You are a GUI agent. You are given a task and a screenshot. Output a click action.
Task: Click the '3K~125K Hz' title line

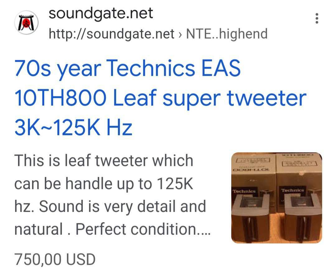coord(73,127)
